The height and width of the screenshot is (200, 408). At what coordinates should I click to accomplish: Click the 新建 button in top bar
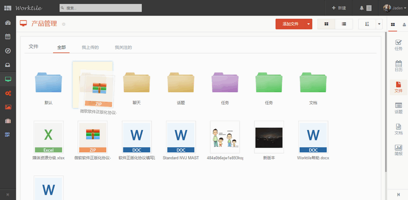339,8
